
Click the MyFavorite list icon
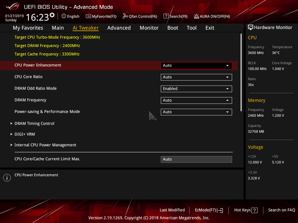(x=88, y=16)
